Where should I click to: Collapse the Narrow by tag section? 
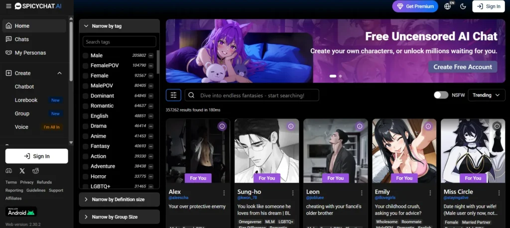coord(119,26)
